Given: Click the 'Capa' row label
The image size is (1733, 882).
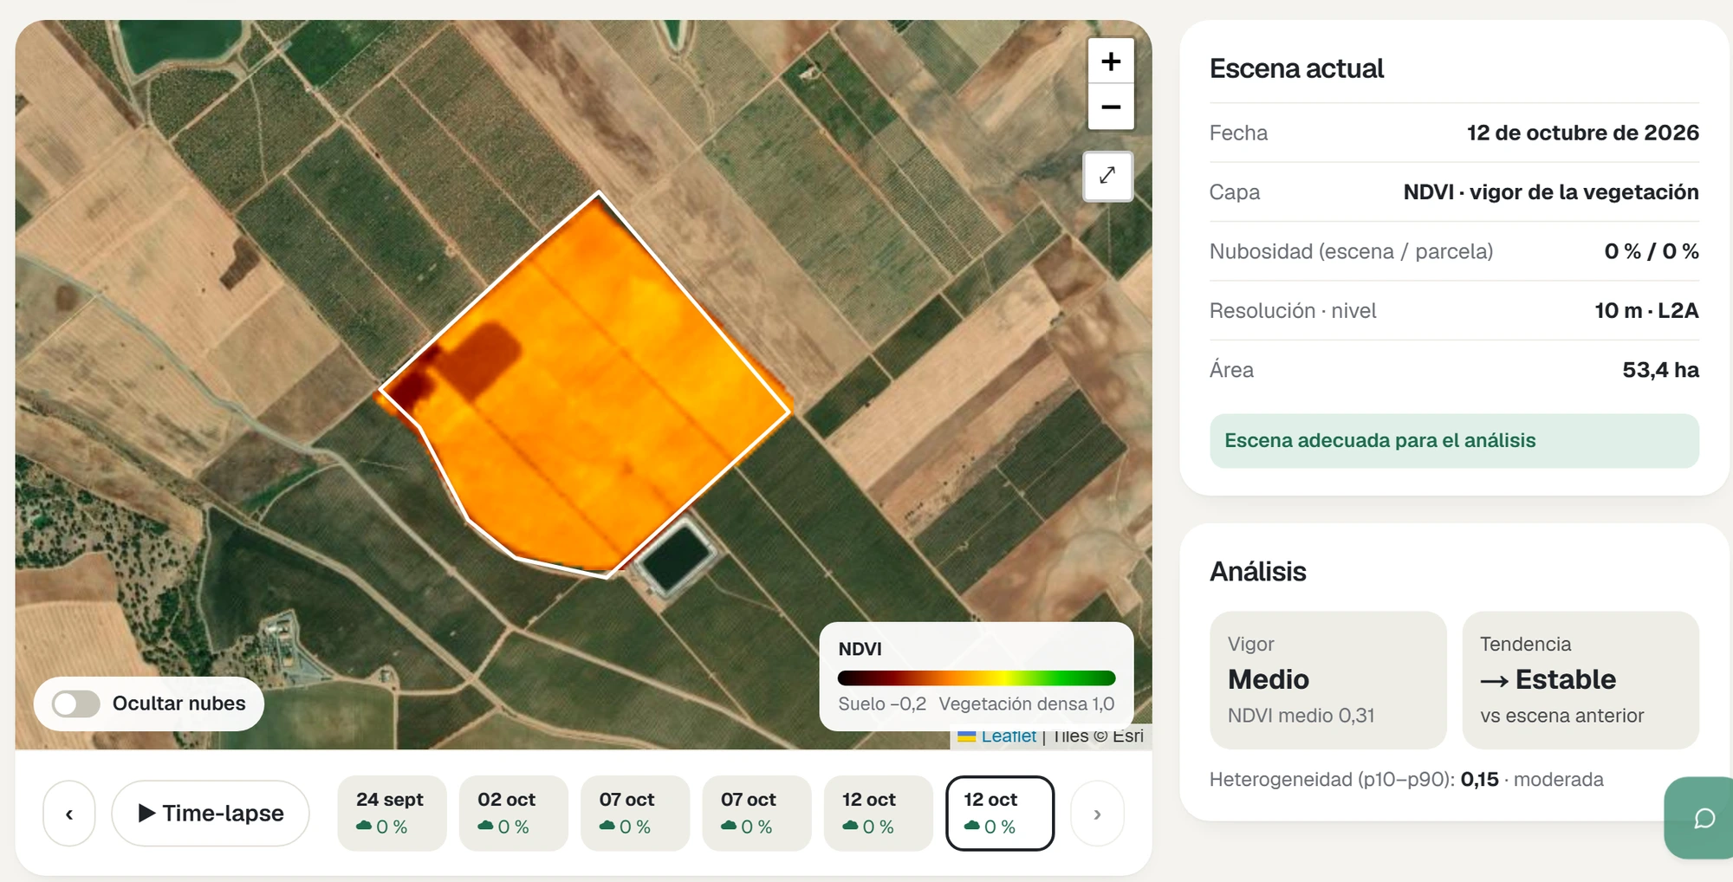Looking at the screenshot, I should coord(1235,192).
